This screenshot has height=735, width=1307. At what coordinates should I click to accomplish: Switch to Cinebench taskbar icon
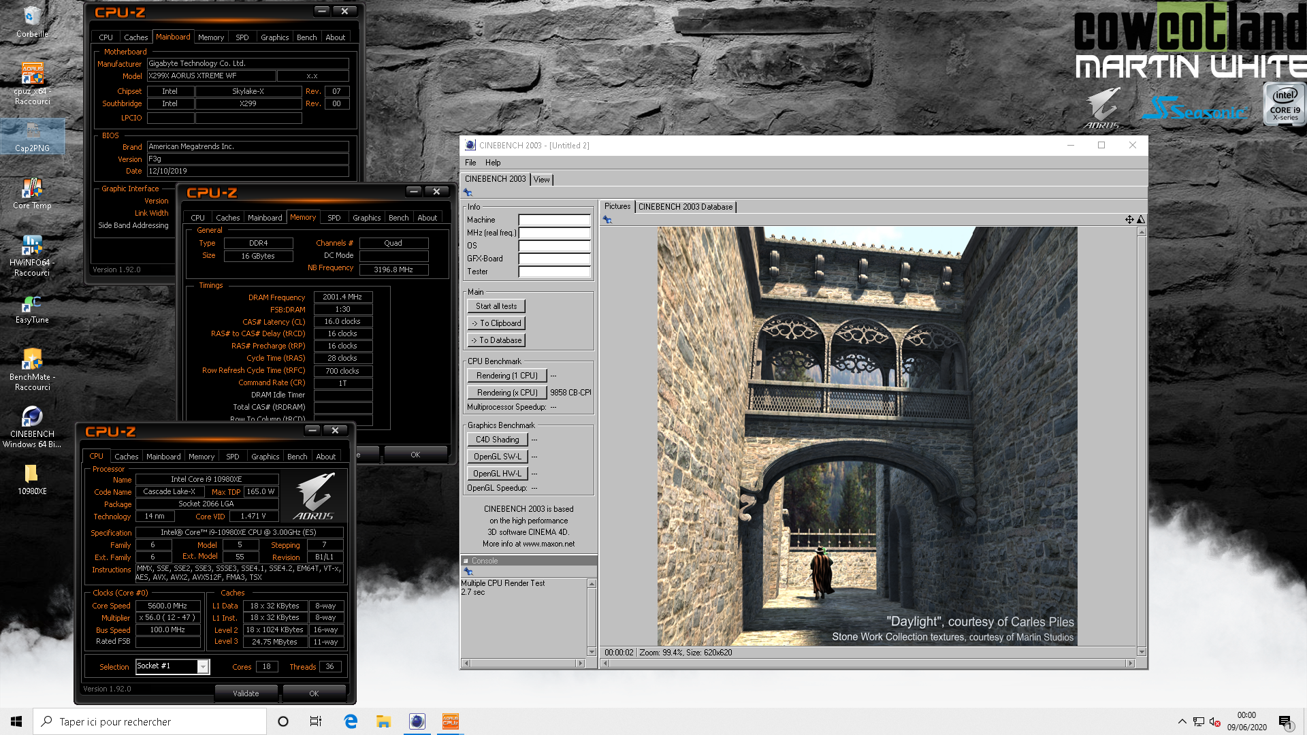coord(417,721)
